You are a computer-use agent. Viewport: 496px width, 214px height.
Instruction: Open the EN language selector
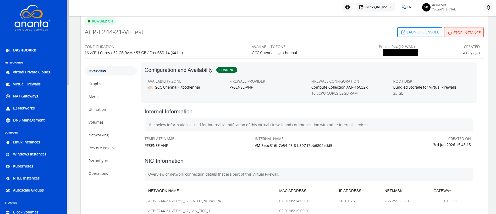coord(407,7)
